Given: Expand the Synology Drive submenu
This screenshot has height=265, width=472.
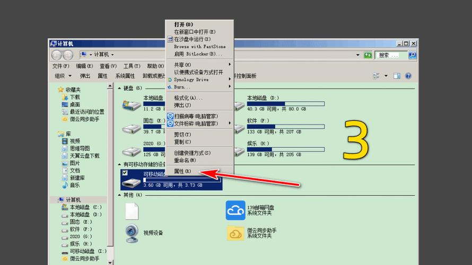Looking at the screenshot, I should 230,79.
